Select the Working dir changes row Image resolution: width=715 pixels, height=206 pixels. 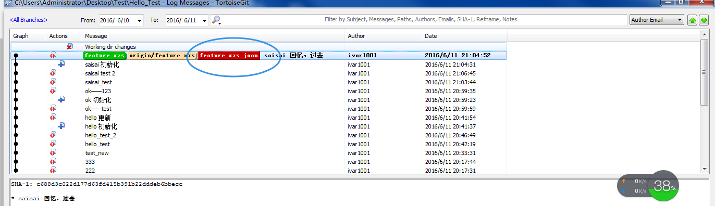click(x=258, y=46)
